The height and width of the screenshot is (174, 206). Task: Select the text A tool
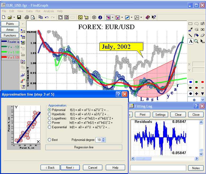(x=191, y=41)
